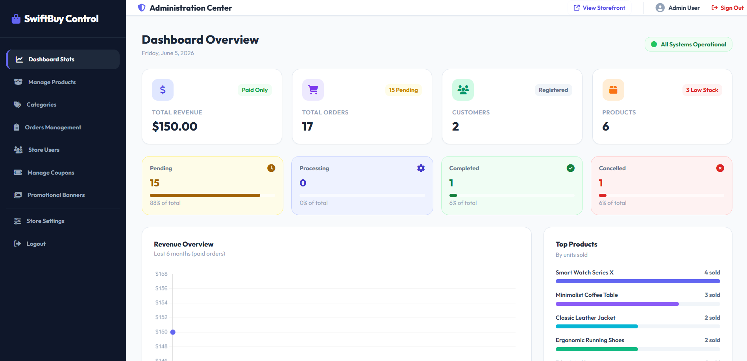Click the Completed green checkmark icon
The image size is (747, 361).
(571, 168)
